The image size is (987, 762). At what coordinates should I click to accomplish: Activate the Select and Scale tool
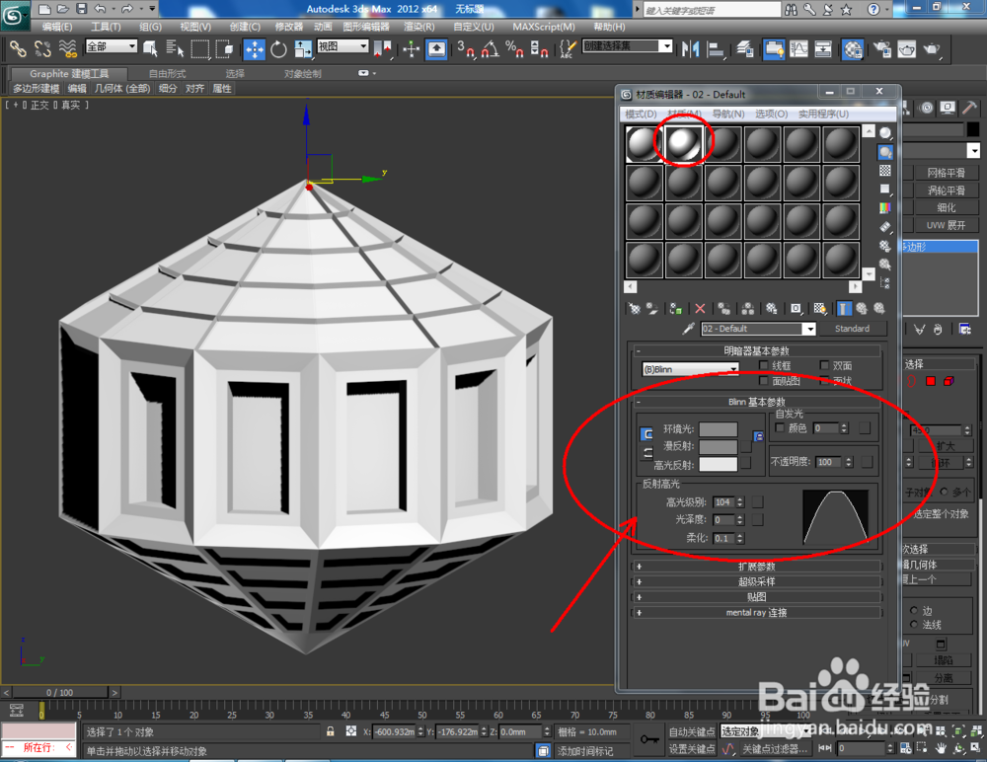click(x=303, y=49)
